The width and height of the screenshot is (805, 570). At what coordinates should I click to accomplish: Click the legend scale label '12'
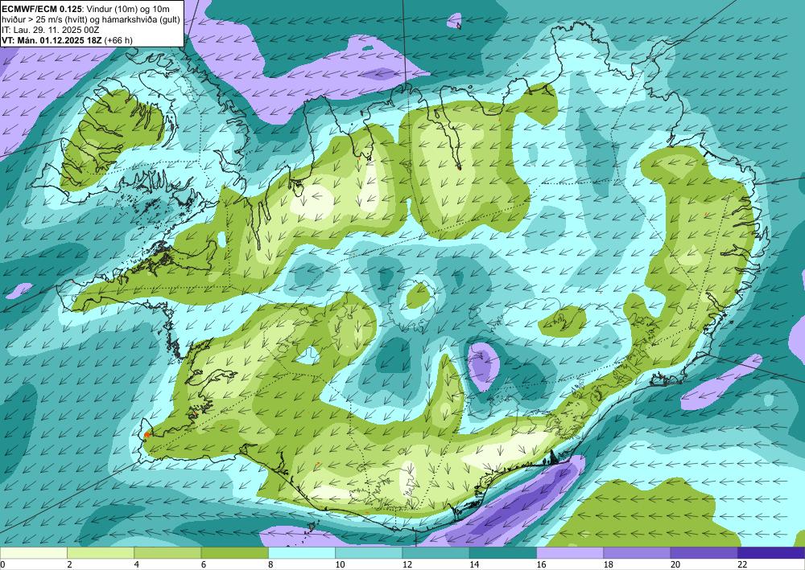407,564
